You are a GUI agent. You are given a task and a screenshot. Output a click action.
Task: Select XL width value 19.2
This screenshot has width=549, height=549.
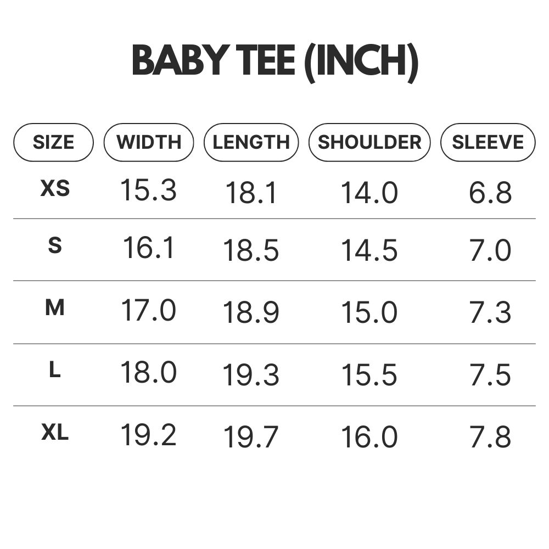click(148, 434)
